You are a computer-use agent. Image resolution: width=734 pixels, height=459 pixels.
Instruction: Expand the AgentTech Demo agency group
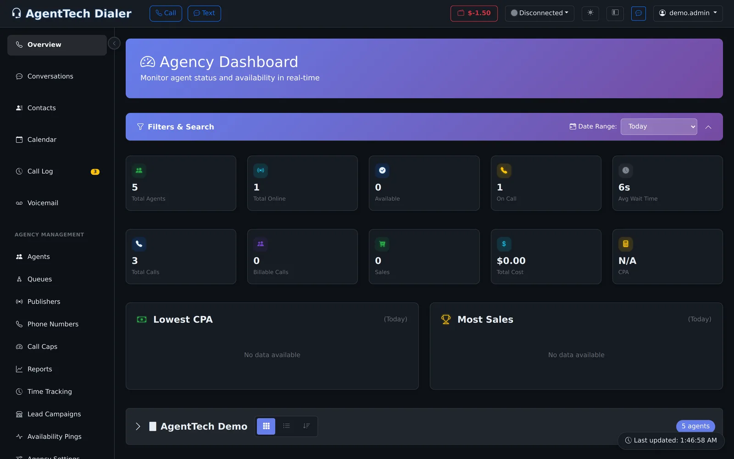(138, 426)
